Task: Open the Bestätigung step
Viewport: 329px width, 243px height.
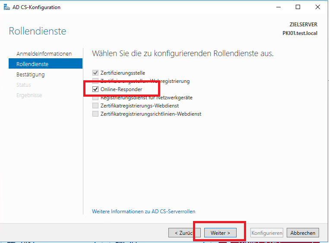Action: [30, 75]
